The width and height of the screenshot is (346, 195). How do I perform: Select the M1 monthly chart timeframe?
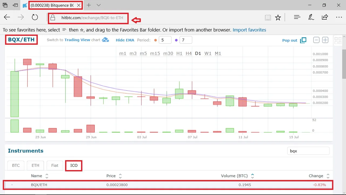coord(218,53)
